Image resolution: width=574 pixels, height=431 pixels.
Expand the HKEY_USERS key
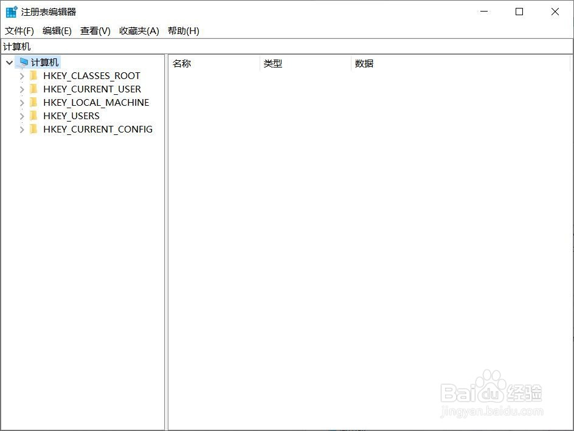(x=21, y=116)
